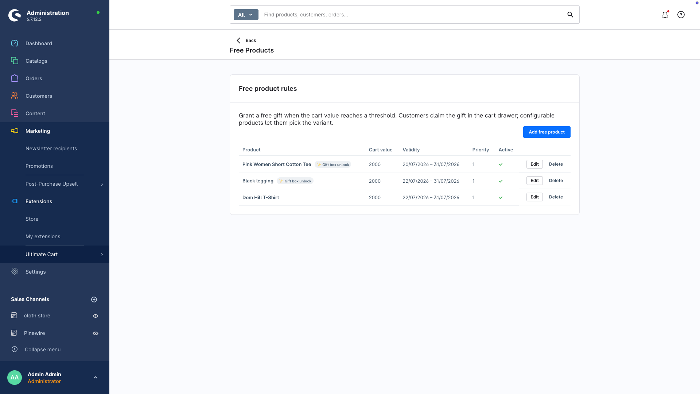
Task: Click the Shopware logo icon
Action: [15, 15]
